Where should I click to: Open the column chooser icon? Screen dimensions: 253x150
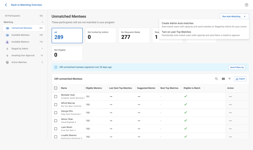[x=223, y=79]
